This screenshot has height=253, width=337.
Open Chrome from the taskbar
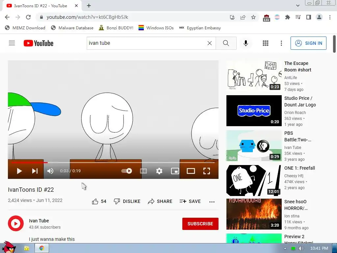pyautogui.click(x=42, y=248)
